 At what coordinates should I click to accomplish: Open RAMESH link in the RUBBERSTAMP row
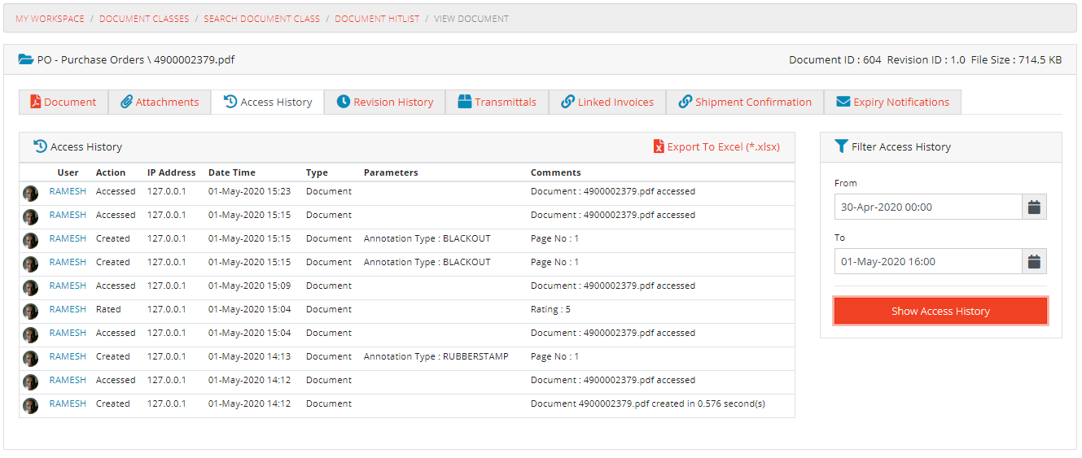(x=68, y=356)
